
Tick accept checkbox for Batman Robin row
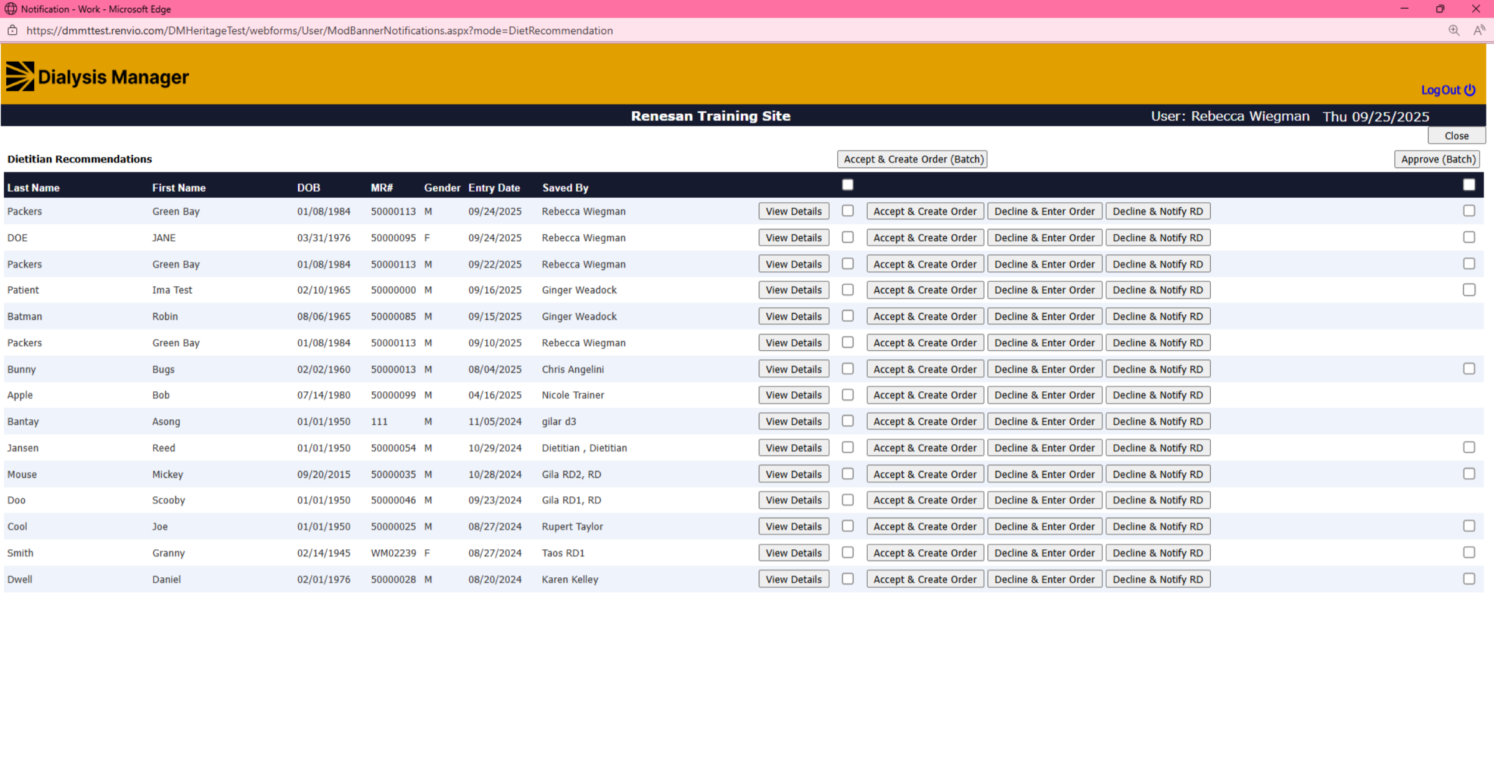[847, 316]
